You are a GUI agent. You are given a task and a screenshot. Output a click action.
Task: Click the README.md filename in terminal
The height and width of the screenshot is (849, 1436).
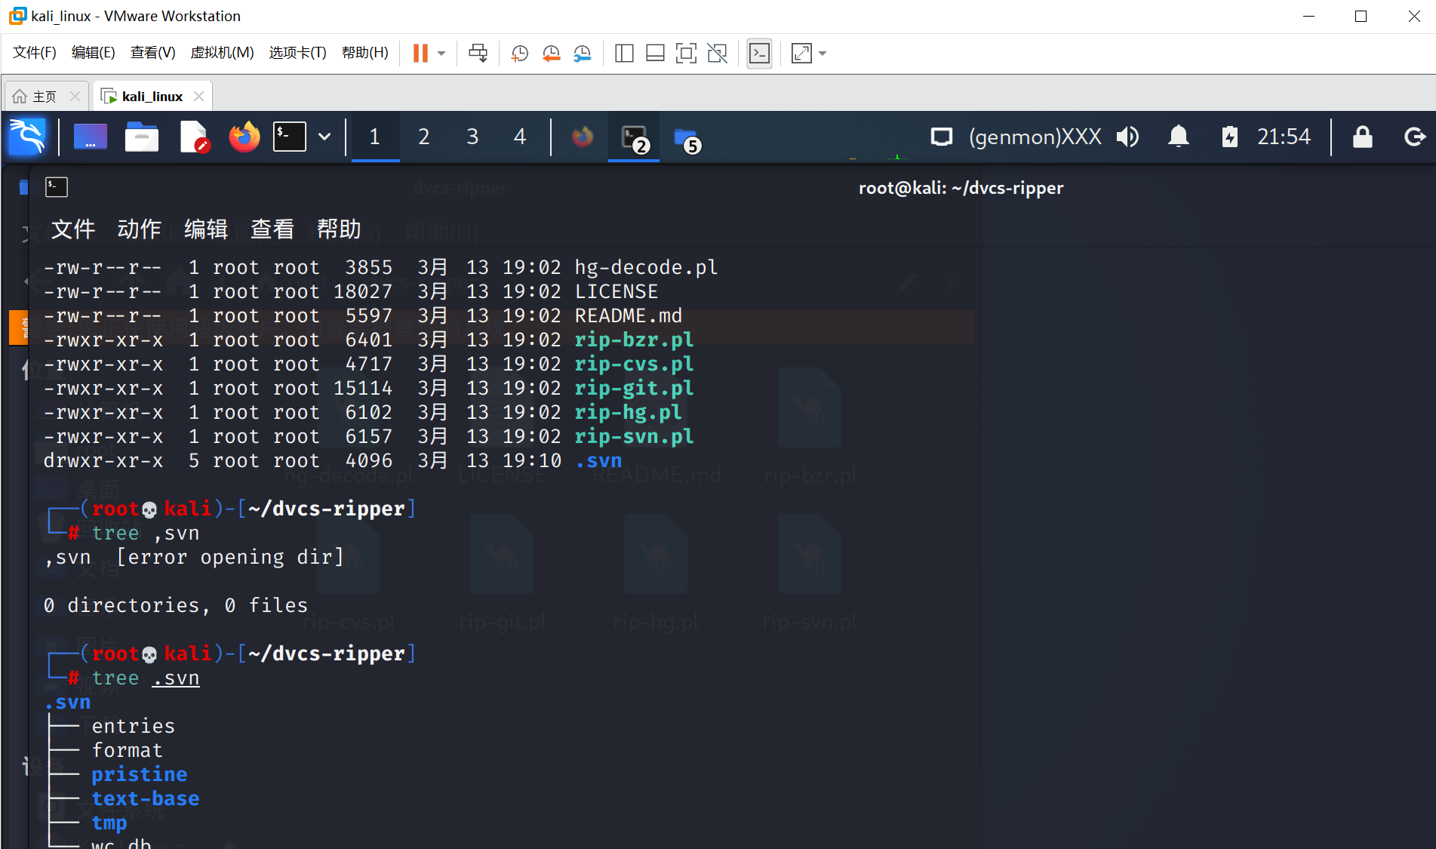(x=628, y=315)
